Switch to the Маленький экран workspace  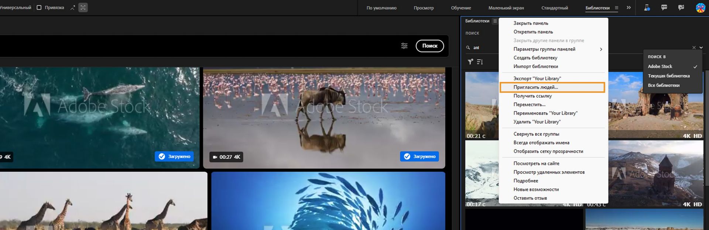pos(506,8)
